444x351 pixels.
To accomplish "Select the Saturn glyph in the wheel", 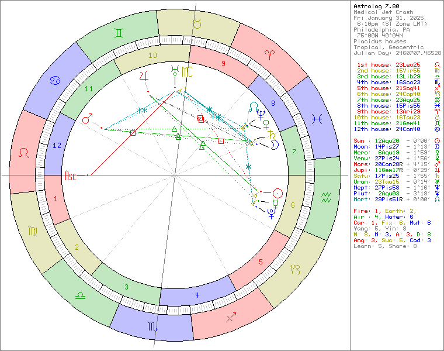I will (x=271, y=134).
